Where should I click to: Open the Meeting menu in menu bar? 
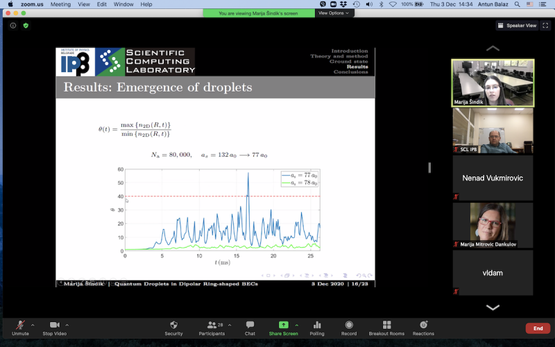[60, 4]
